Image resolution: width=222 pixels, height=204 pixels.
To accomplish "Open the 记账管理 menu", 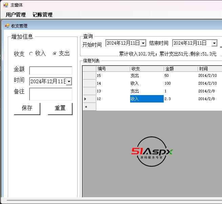I will [42, 15].
